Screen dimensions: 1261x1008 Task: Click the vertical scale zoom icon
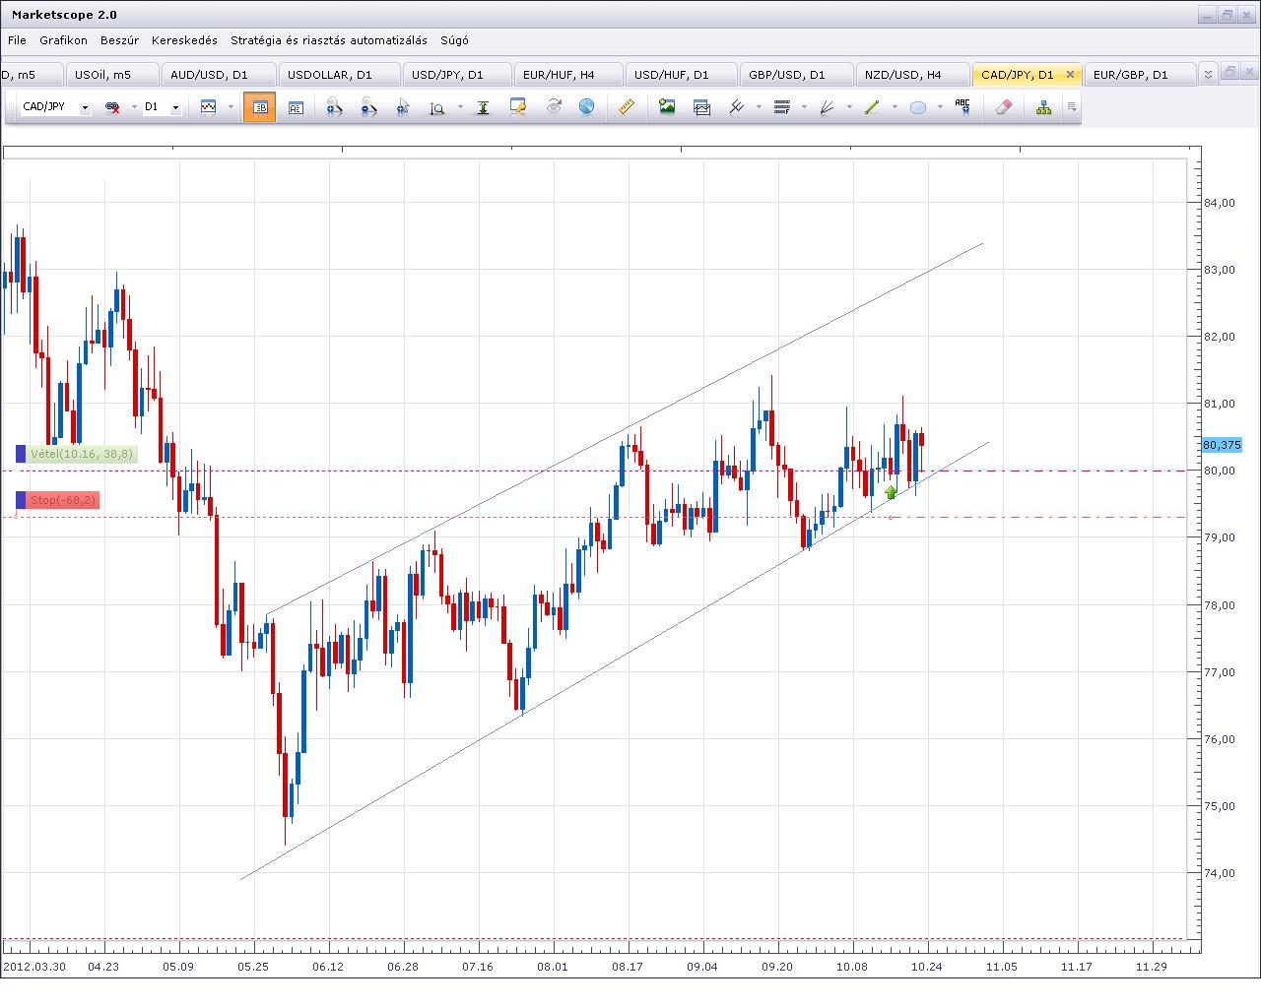tap(437, 107)
